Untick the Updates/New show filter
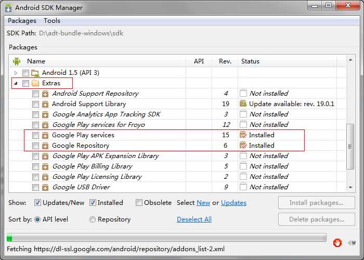The width and height of the screenshot is (364, 260). pyautogui.click(x=37, y=203)
